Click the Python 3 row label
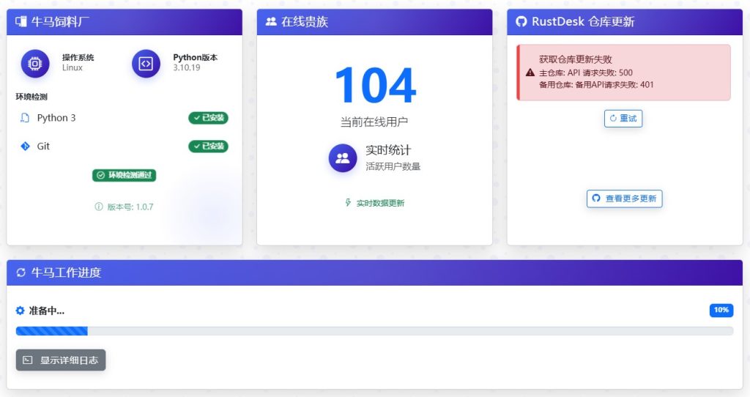 point(56,118)
